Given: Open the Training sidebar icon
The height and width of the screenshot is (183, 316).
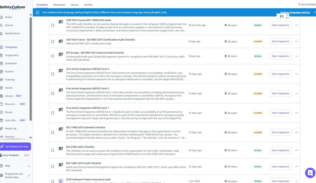Looking at the screenshot, I should (x=2, y=80).
